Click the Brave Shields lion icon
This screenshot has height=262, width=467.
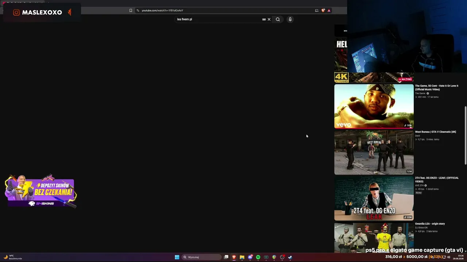click(323, 10)
